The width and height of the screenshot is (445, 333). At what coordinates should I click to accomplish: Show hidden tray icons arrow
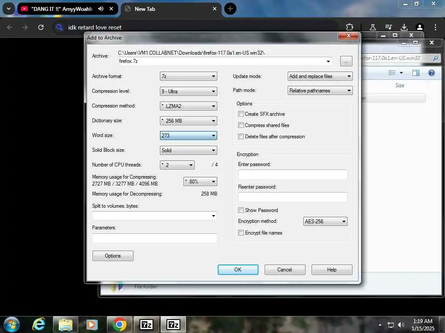tap(380, 325)
